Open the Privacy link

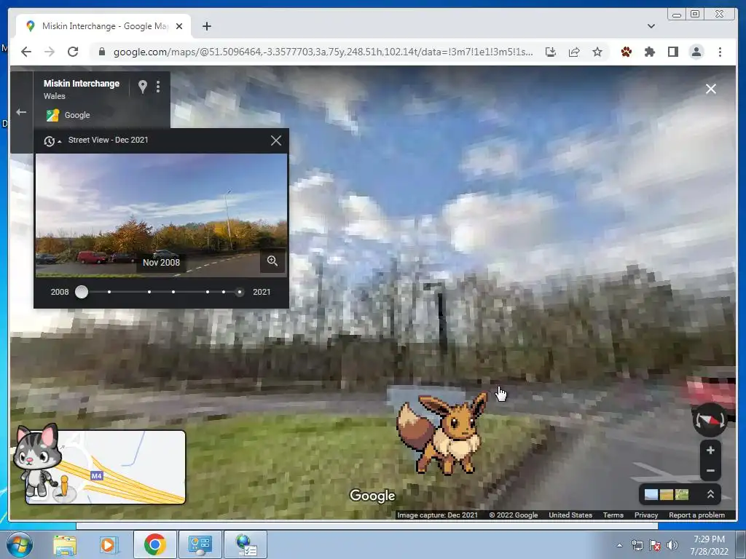coord(646,515)
